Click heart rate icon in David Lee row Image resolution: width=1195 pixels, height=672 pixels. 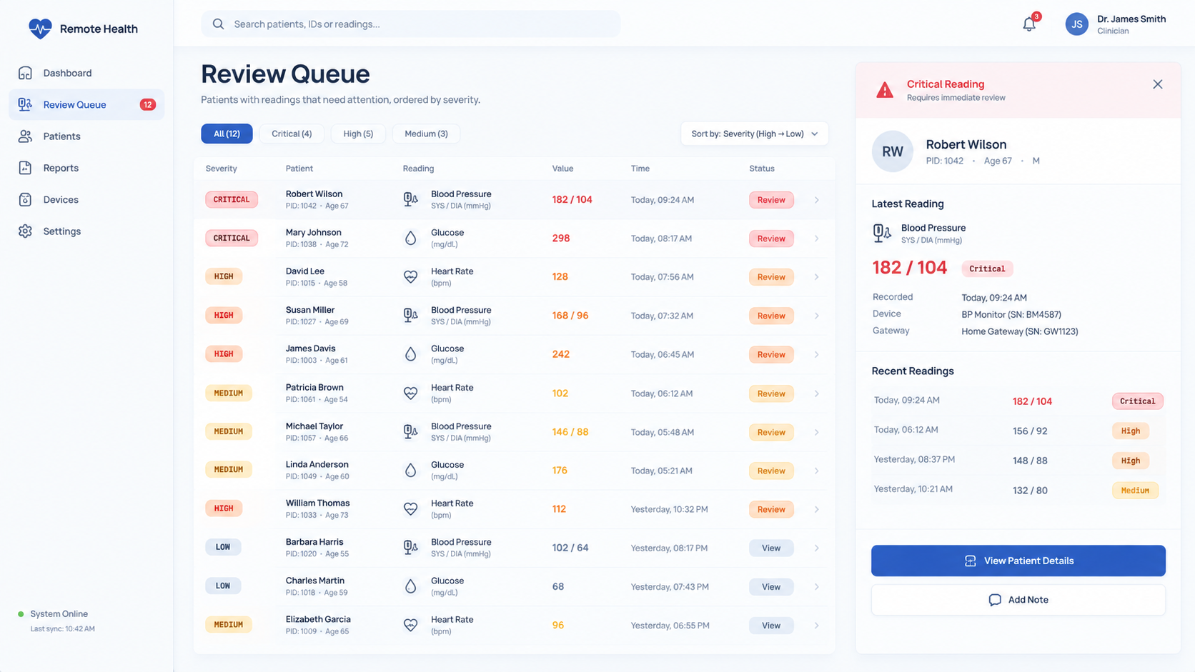coord(410,277)
